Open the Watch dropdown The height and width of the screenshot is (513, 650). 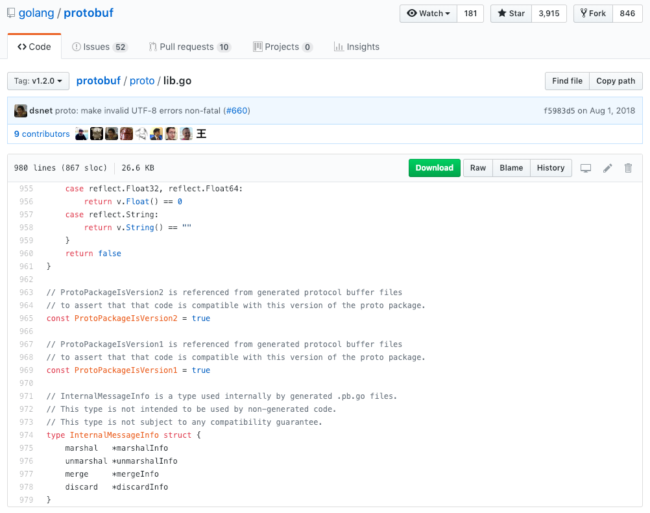pos(428,13)
